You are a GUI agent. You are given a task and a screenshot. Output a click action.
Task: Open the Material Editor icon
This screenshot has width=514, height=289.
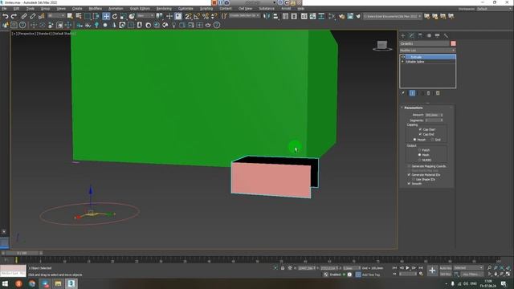click(x=332, y=16)
